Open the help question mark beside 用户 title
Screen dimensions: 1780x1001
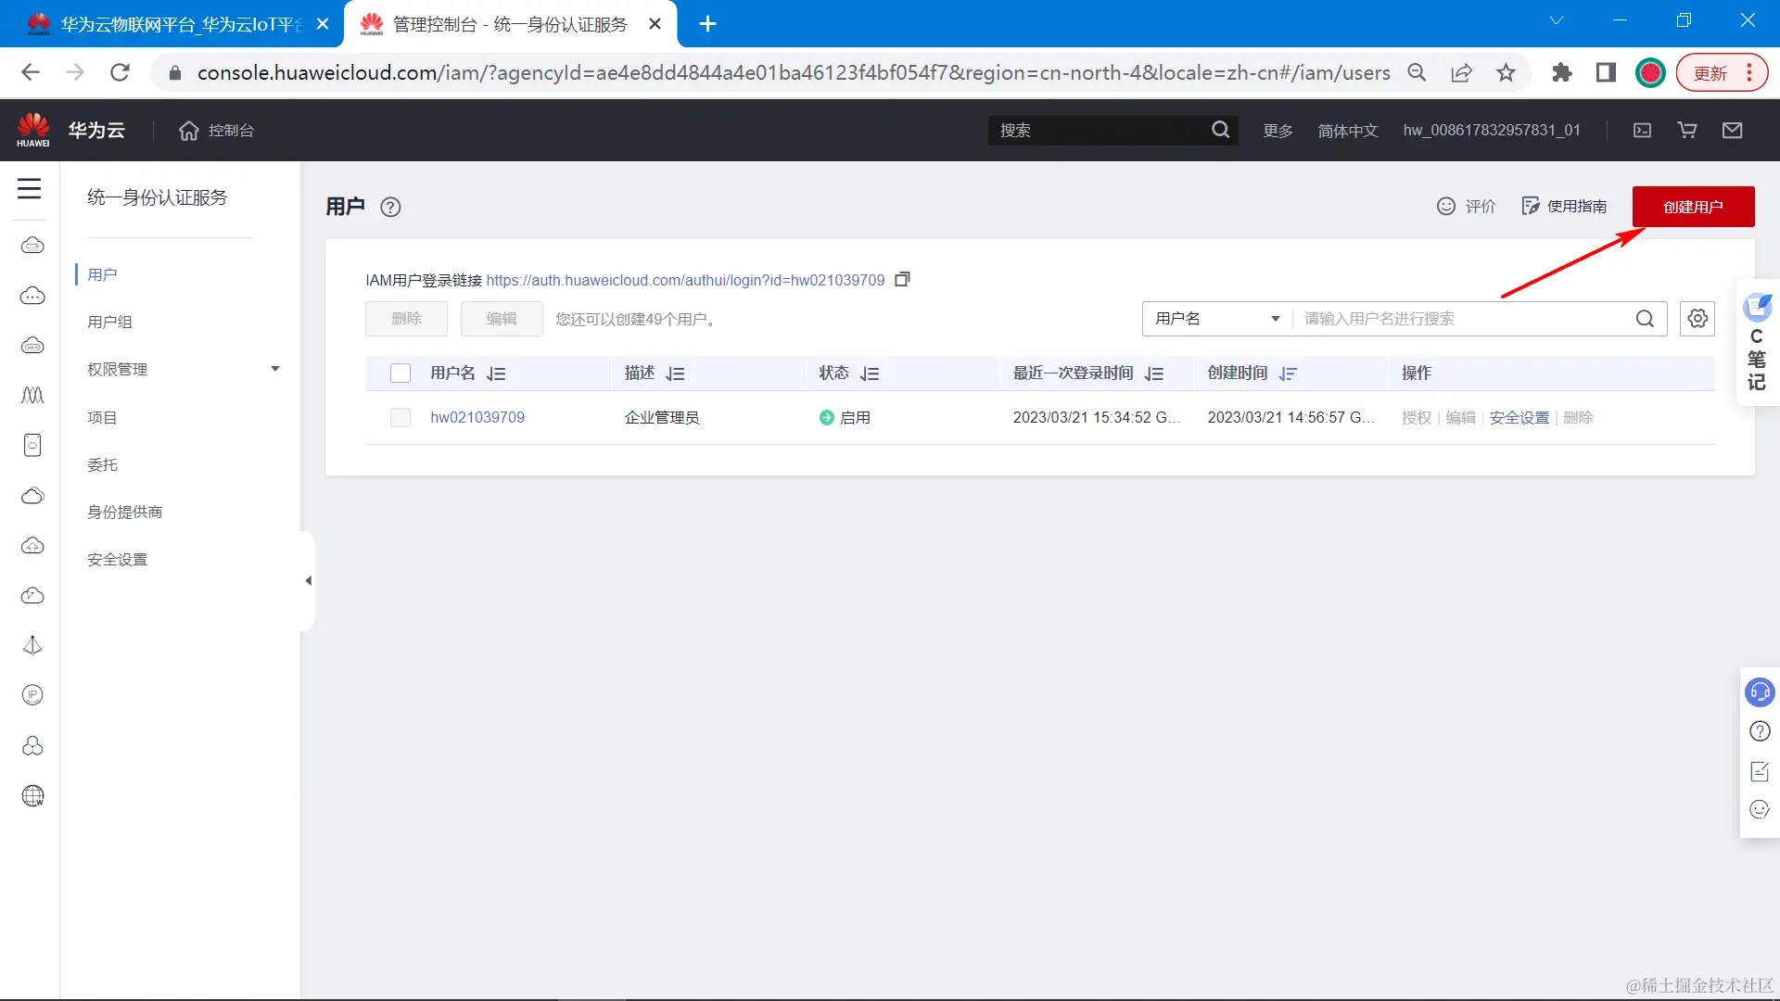tap(390, 208)
